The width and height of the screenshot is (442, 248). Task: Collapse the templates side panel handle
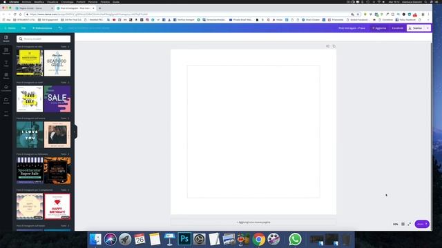click(x=75, y=132)
